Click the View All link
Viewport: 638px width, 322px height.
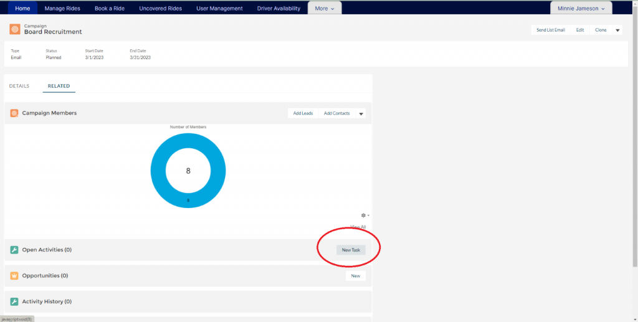[x=358, y=227]
